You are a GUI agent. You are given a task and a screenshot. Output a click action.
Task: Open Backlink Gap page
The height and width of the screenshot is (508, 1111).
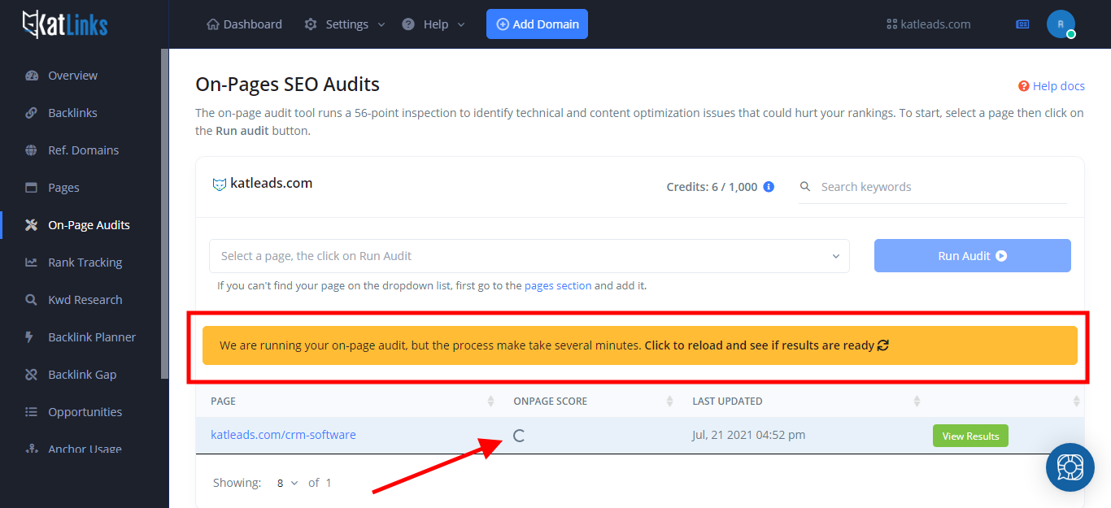82,375
